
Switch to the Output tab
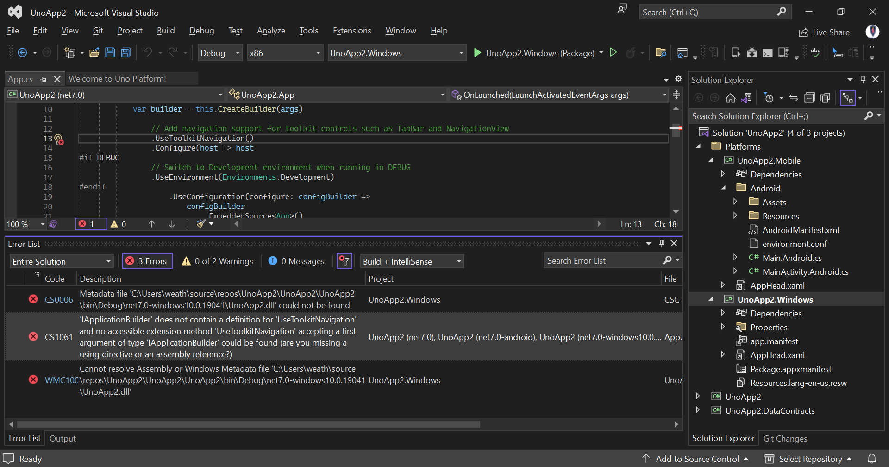pyautogui.click(x=63, y=438)
